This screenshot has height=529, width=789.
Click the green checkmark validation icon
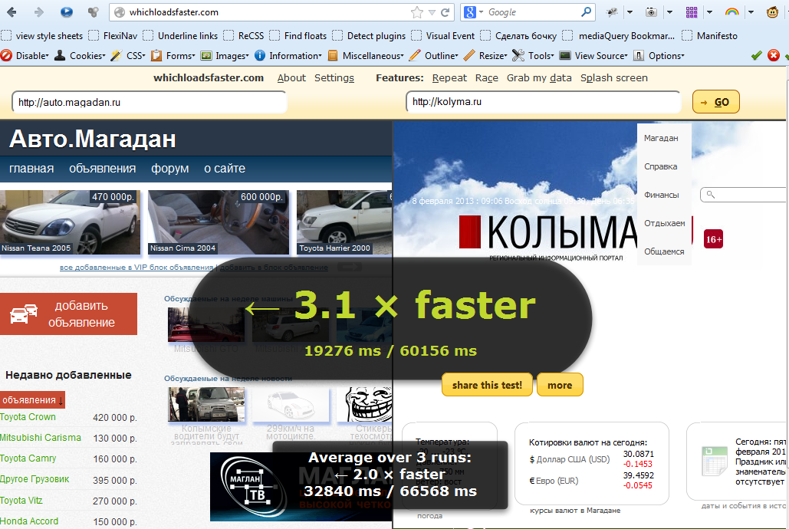click(756, 55)
